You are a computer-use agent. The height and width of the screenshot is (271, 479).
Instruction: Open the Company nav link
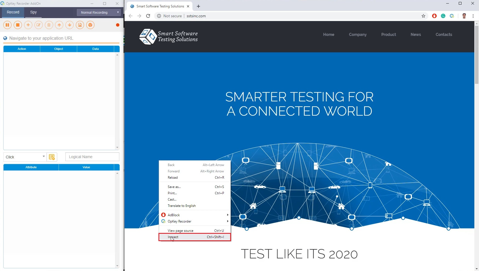[358, 35]
